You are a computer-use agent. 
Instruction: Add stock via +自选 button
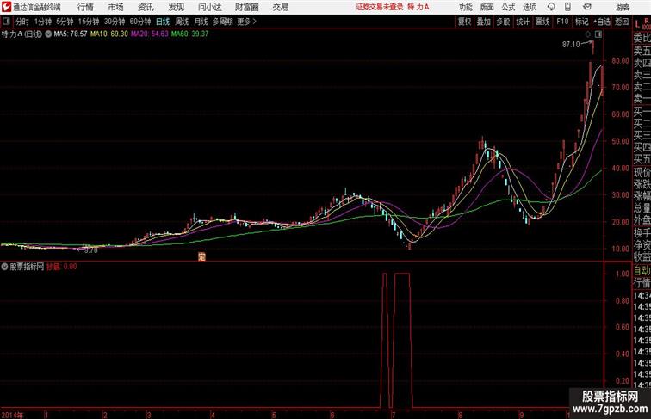(x=602, y=22)
